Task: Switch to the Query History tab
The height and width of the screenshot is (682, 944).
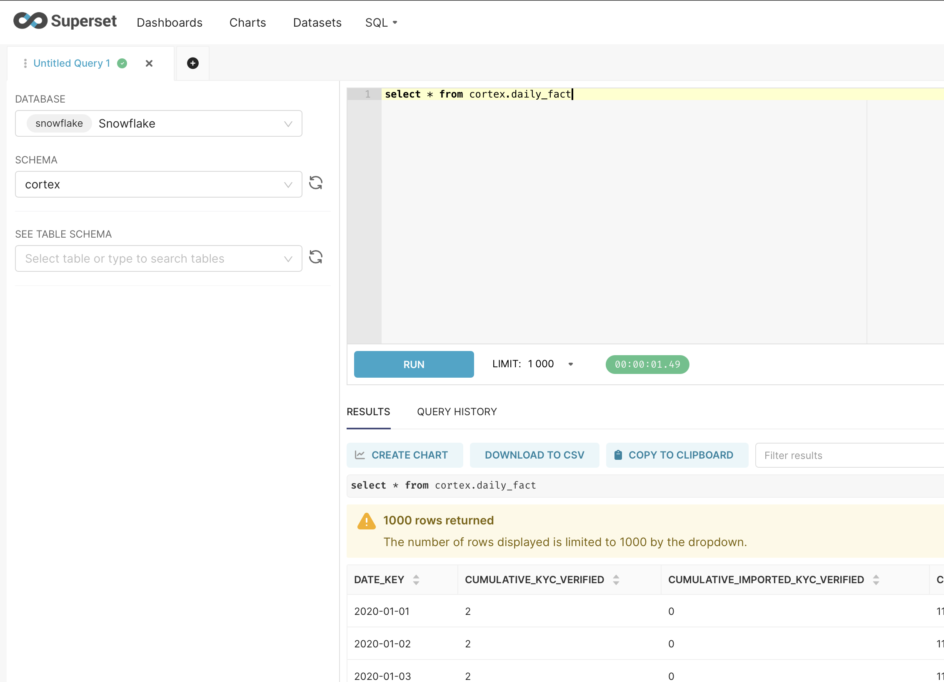Action: [457, 412]
